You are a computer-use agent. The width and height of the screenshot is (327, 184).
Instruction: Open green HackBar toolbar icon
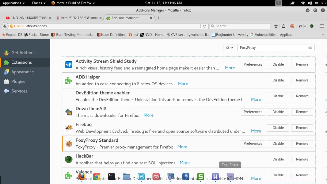[312, 26]
